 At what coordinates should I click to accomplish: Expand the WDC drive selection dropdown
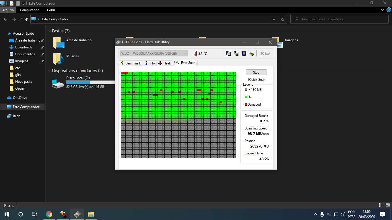(x=185, y=54)
